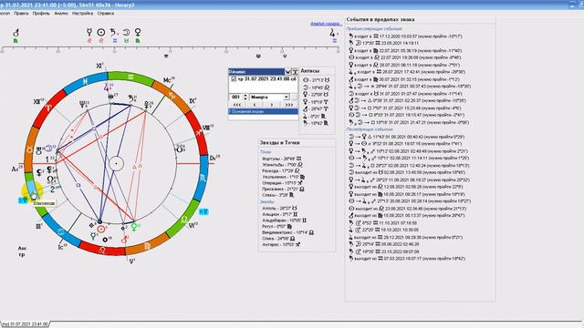This screenshot has width=584, height=328.
Task: Click the blue Cancer sign segment
Action: pos(61,231)
